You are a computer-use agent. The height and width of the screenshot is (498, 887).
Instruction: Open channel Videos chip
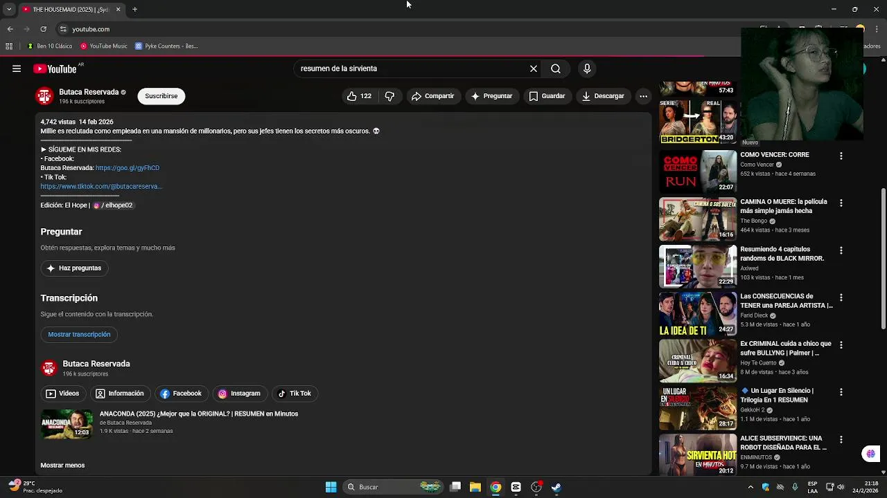pyautogui.click(x=62, y=394)
